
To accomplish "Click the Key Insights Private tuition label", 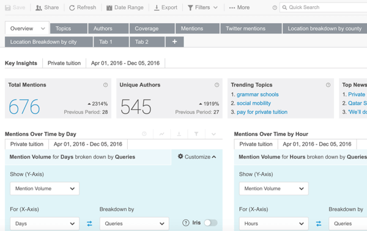I will point(64,63).
